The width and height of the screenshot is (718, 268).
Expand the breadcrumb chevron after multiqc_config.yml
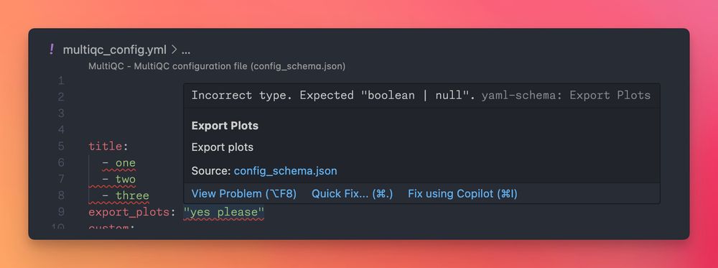[x=174, y=50]
